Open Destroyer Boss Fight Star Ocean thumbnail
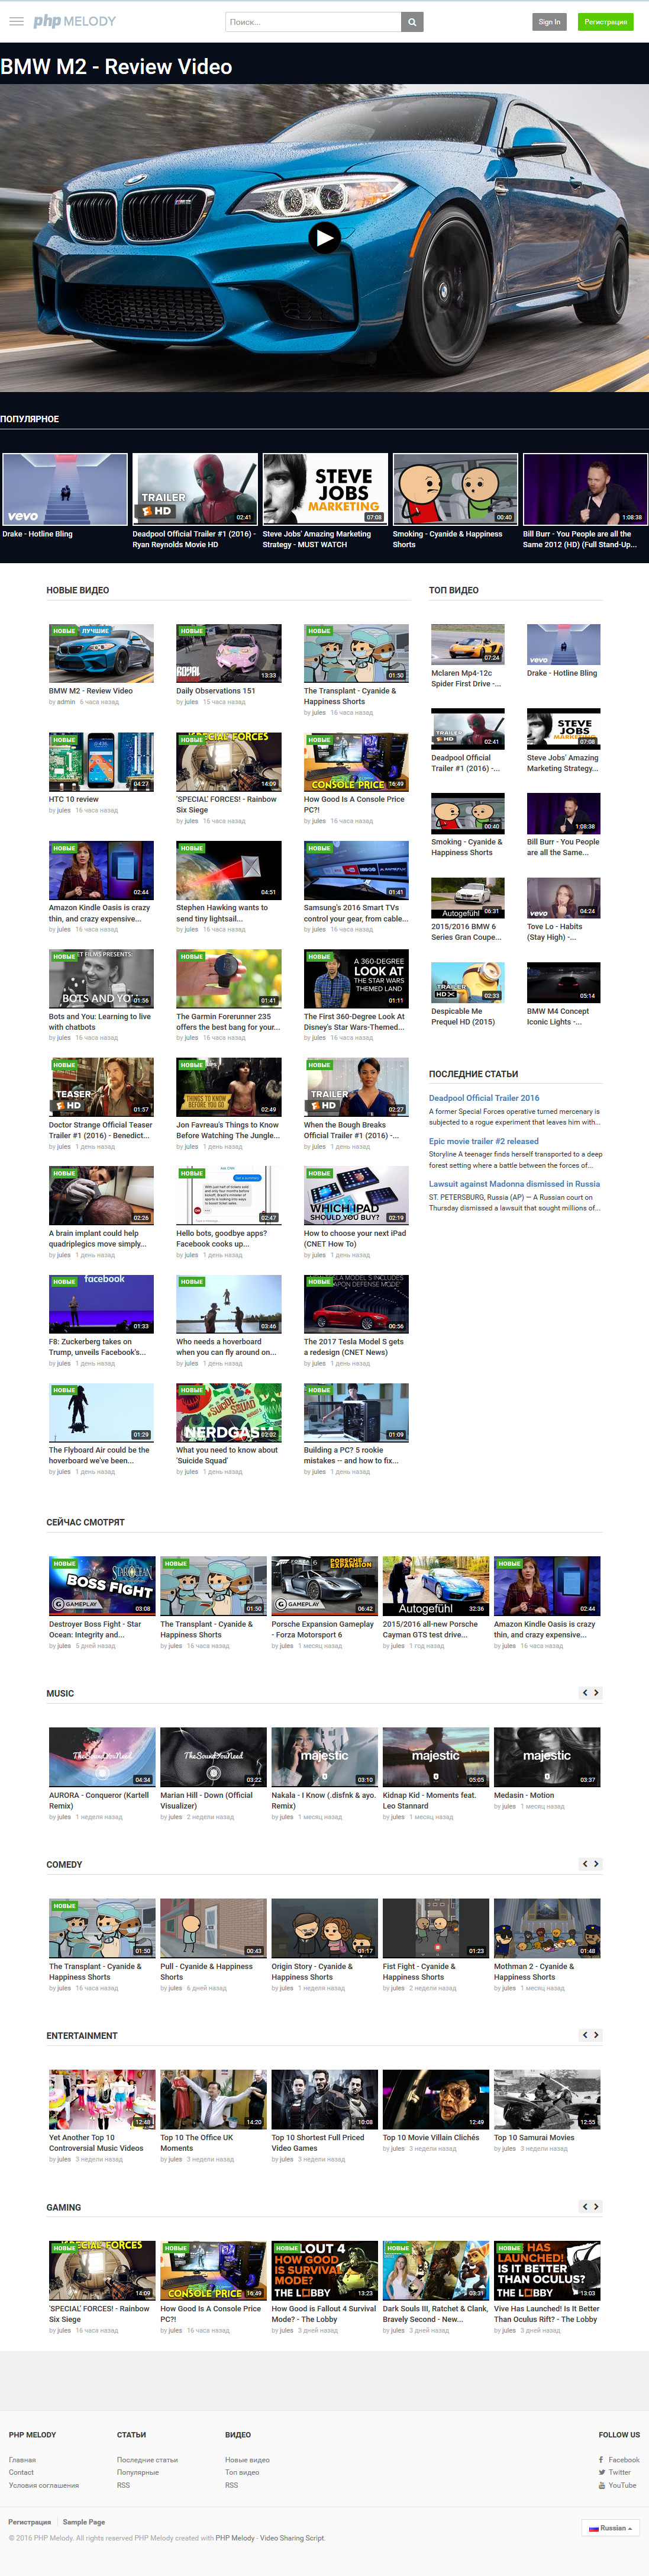The height and width of the screenshot is (2576, 649). pos(102,1585)
